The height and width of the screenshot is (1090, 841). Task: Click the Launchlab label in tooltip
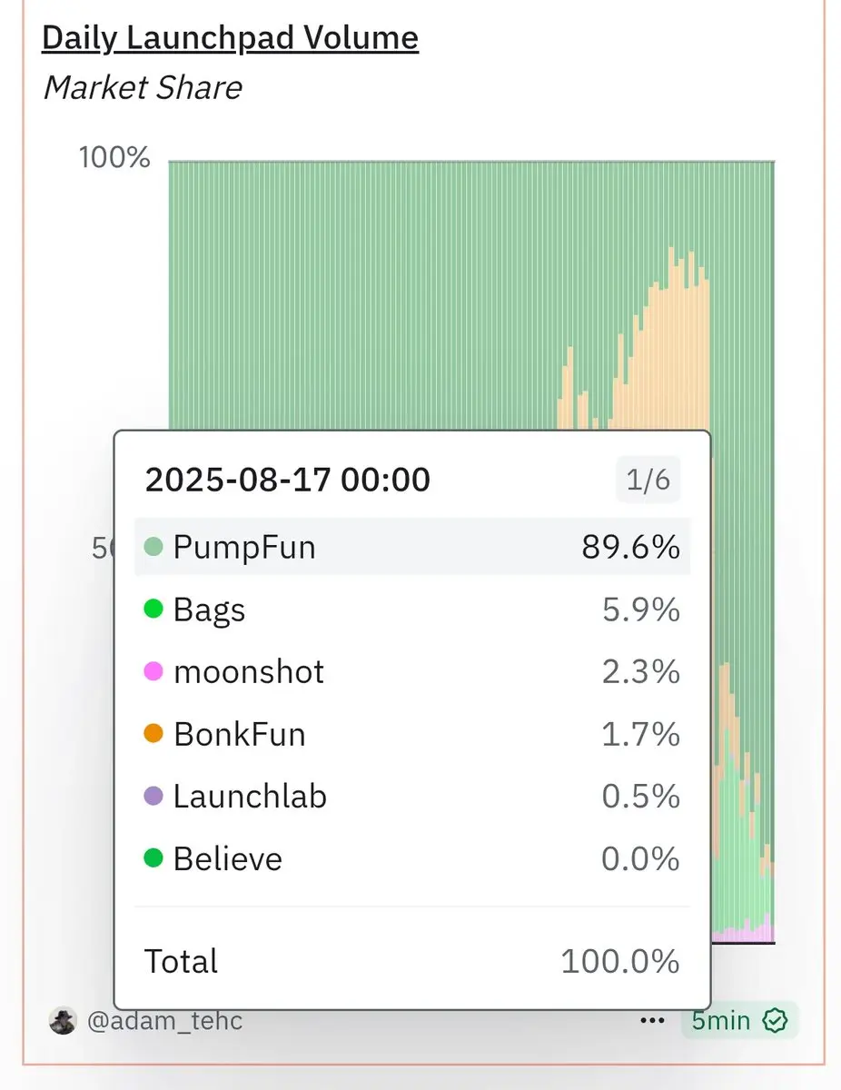(250, 797)
